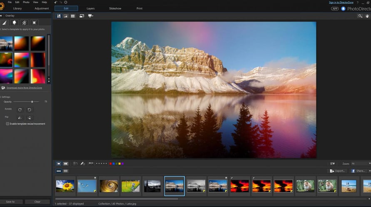Switch to viewer-only mode

click(x=66, y=16)
